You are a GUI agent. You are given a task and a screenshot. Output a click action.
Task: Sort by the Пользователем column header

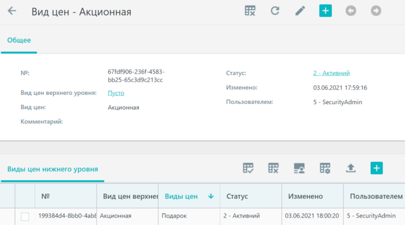[x=376, y=196]
